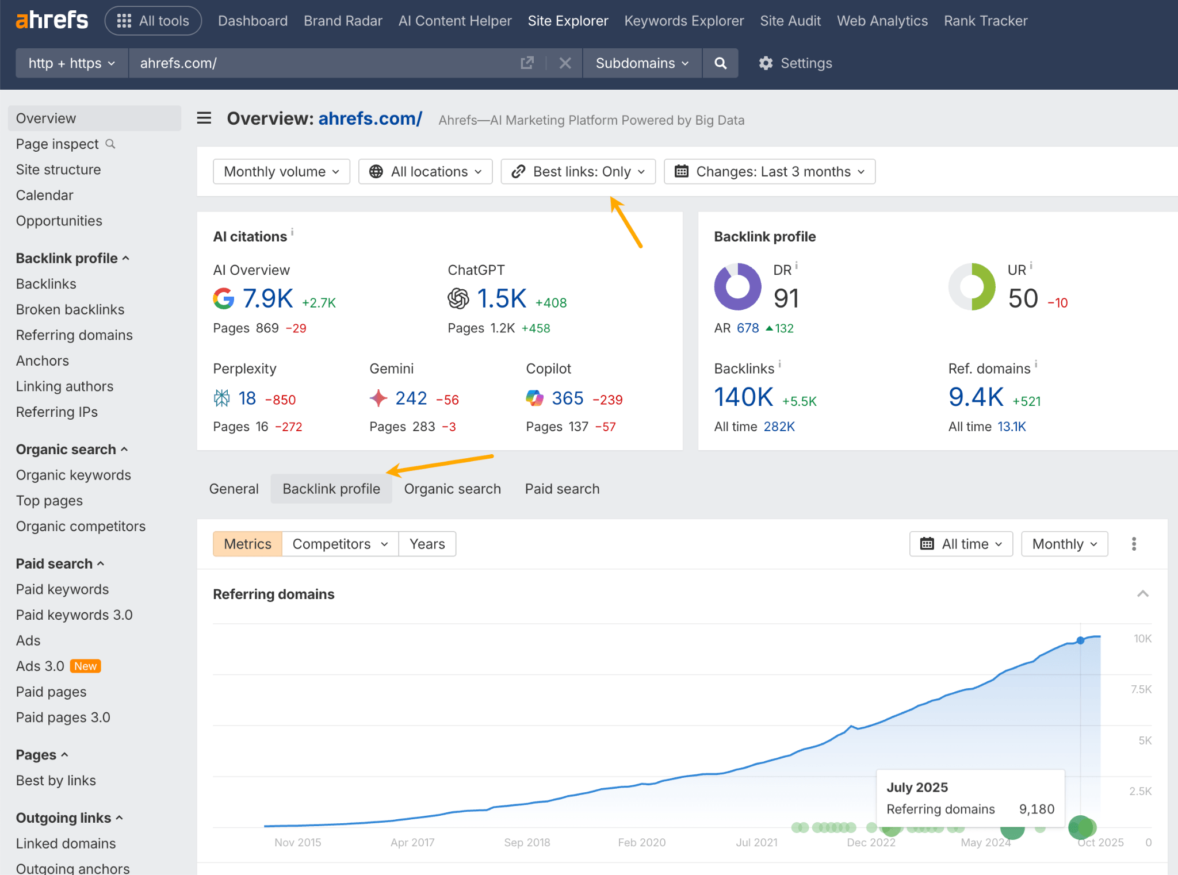The height and width of the screenshot is (875, 1178).
Task: Select Backlinks in the sidebar
Action: 46,283
